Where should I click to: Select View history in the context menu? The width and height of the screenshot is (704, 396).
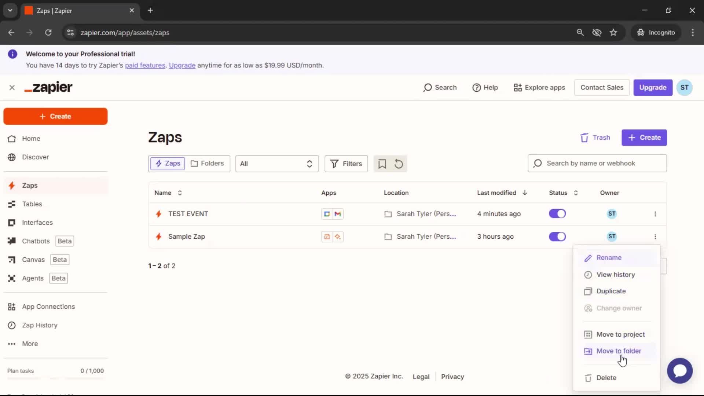[x=617, y=275]
